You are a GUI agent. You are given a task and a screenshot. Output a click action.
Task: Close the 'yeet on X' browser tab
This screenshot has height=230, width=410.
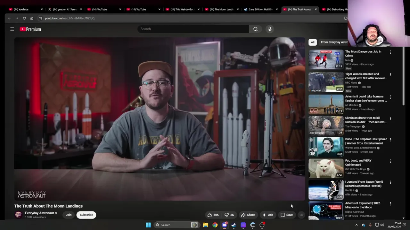(x=81, y=9)
